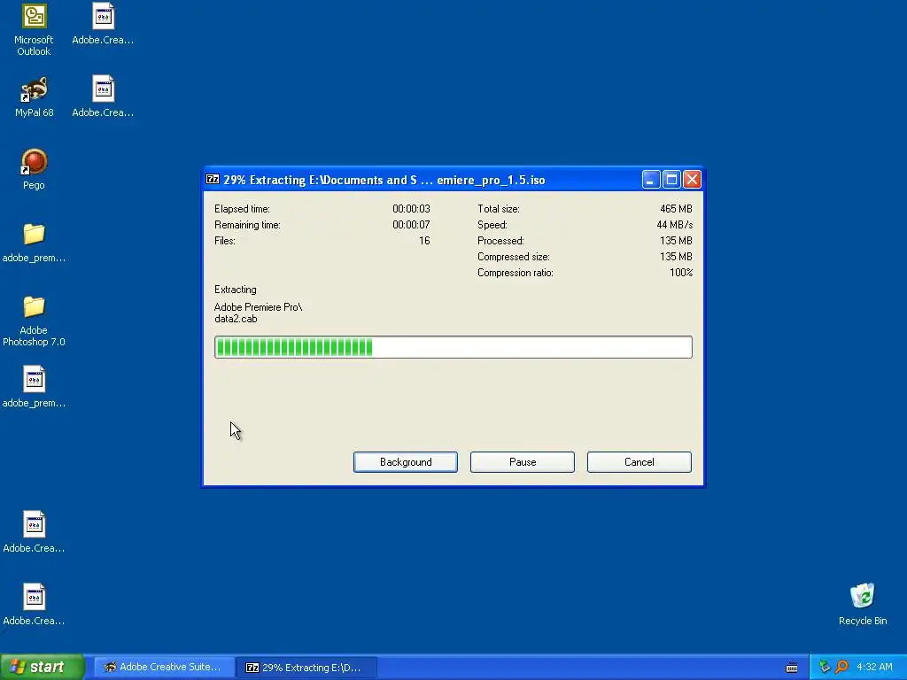Click the "Remaining time:" label
Viewport: 907px width, 680px height.
pos(247,225)
